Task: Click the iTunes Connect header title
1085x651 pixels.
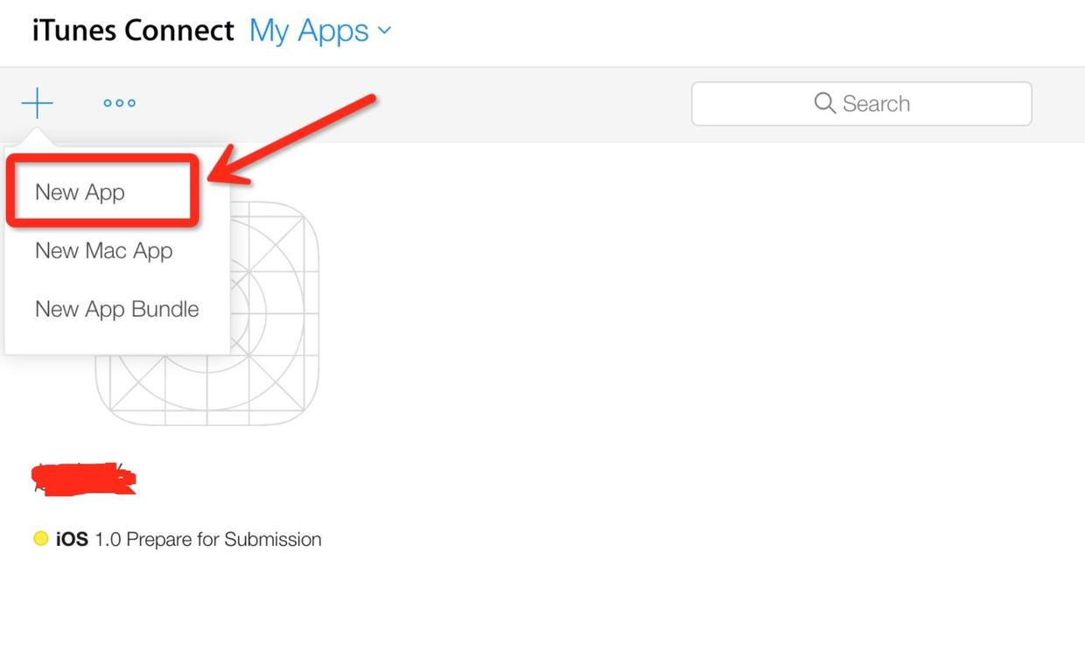Action: pyautogui.click(x=131, y=30)
